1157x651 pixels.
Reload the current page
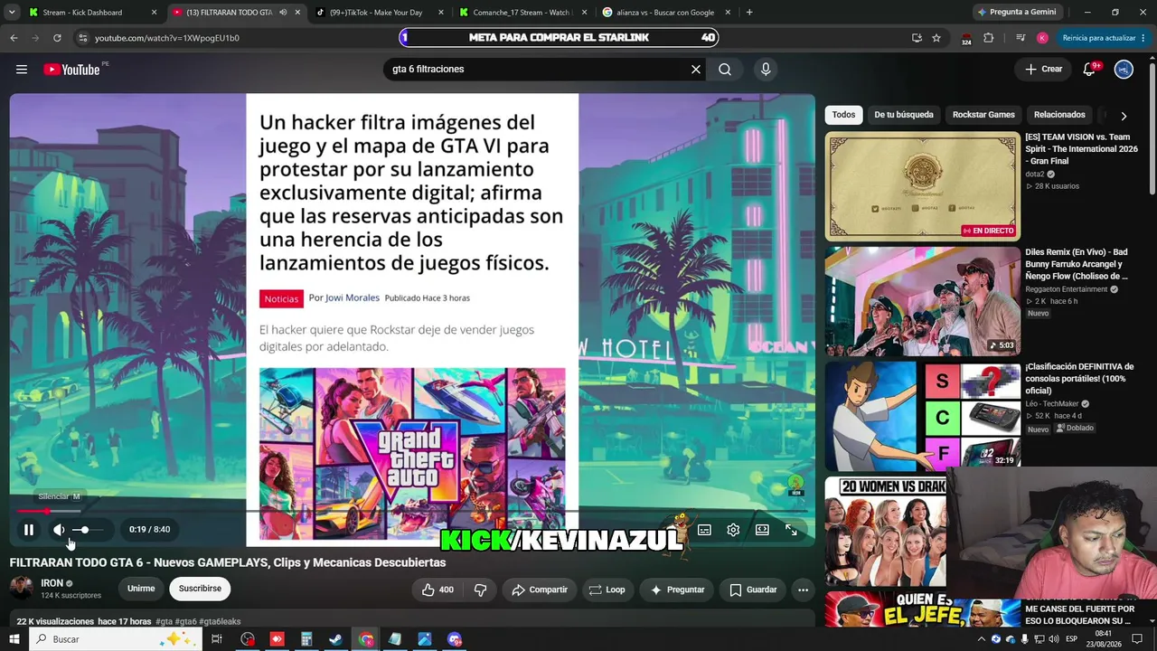coord(57,38)
